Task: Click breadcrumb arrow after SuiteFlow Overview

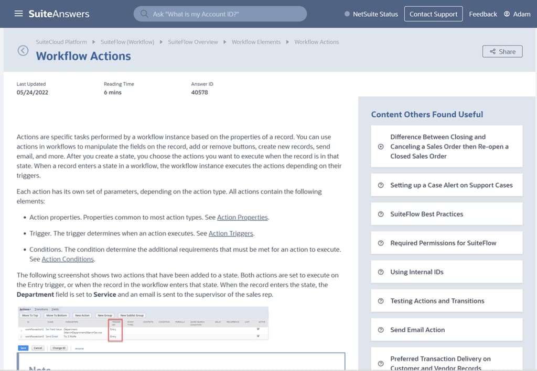Action: (x=224, y=42)
